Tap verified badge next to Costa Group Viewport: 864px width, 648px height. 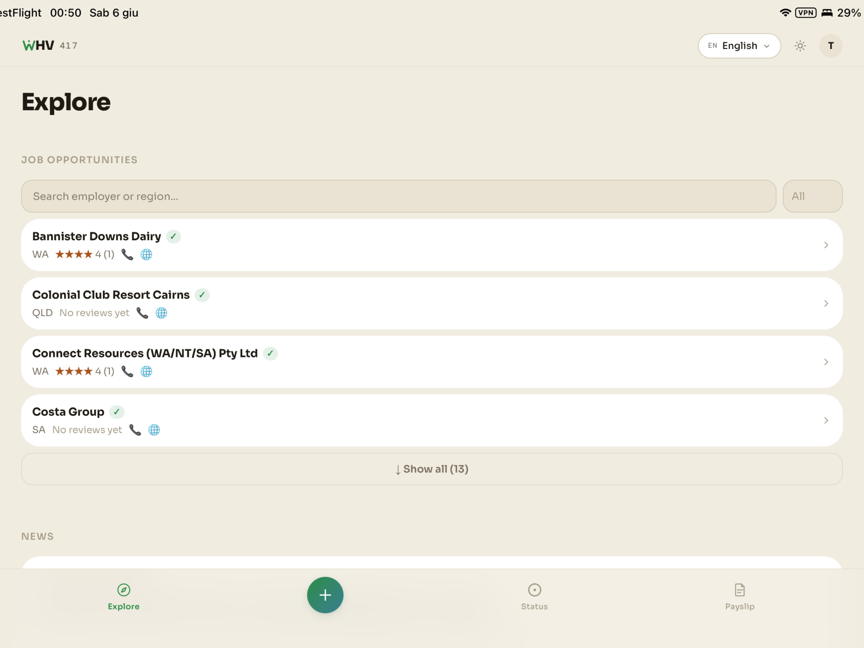click(x=117, y=412)
